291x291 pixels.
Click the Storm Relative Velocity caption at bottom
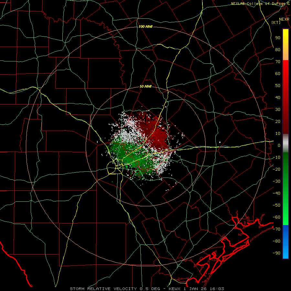(147, 289)
